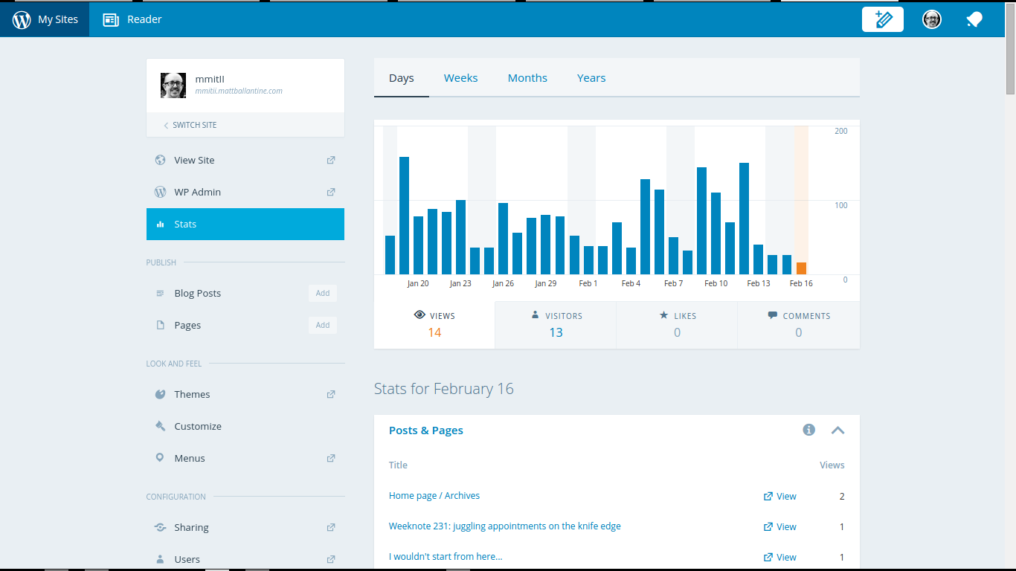Screen dimensions: 1016x571
Task: Click Switch Site back chevron
Action: [166, 125]
